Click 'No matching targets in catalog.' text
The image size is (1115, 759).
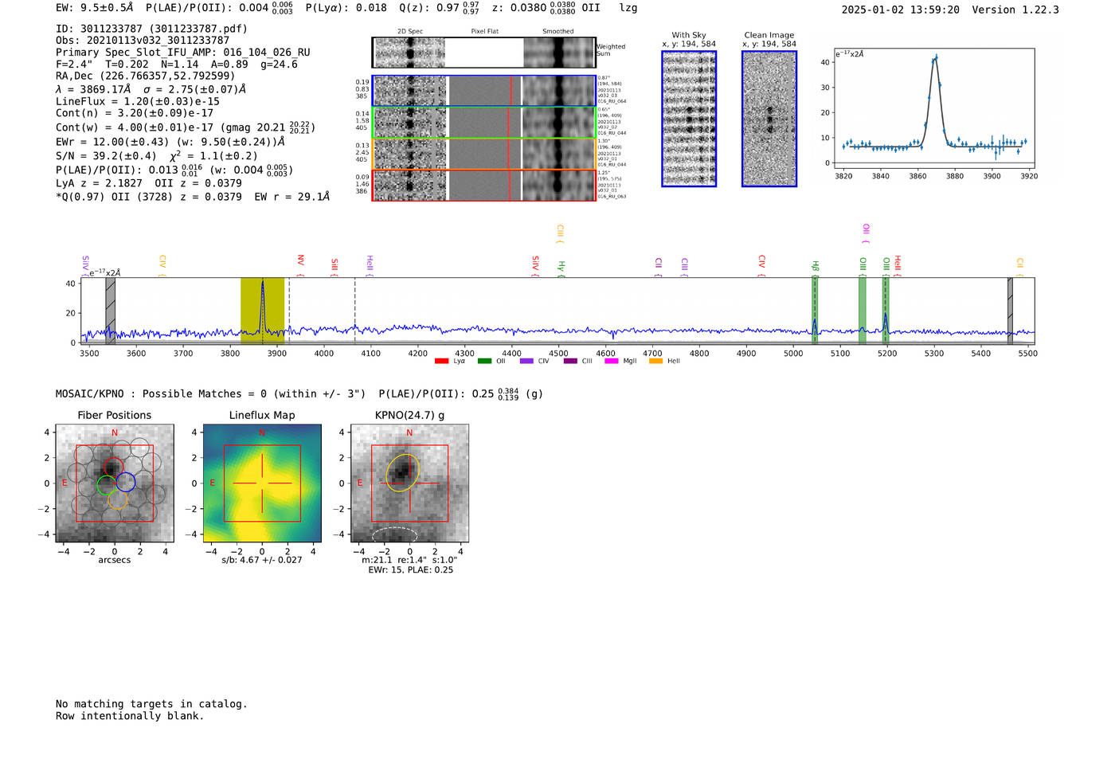pyautogui.click(x=151, y=704)
